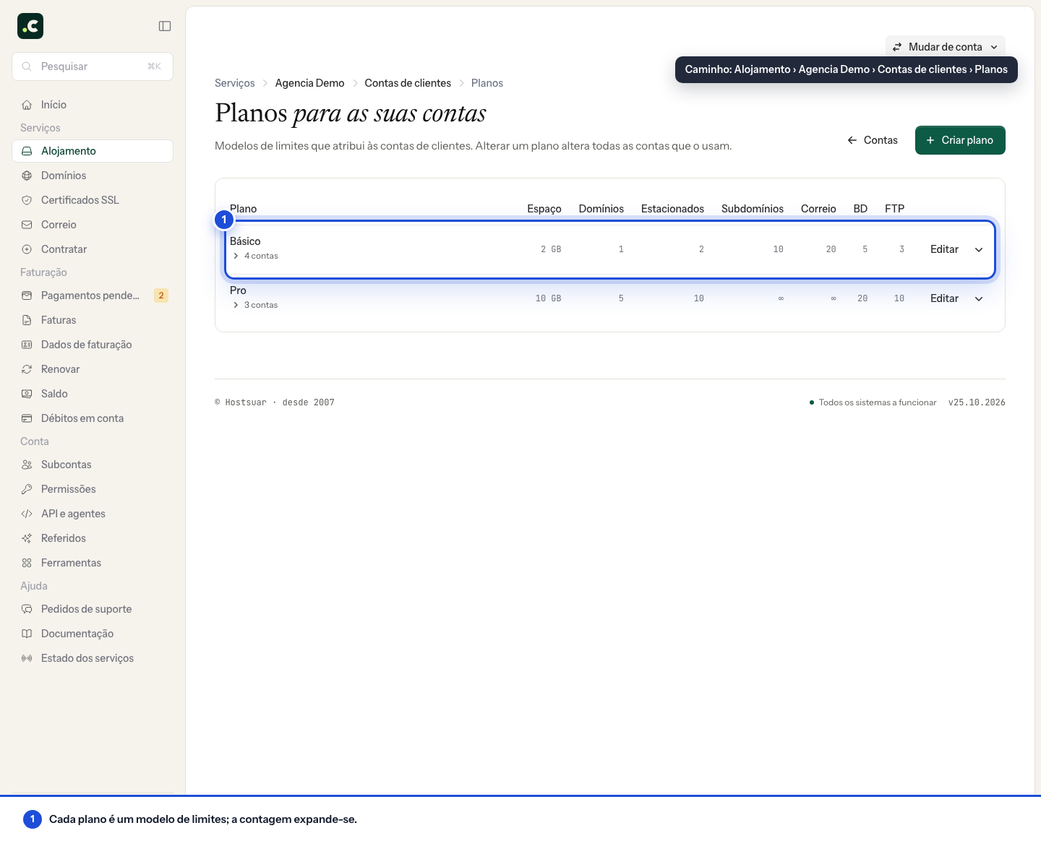Screen dimensions: 1041x841
Task: Click the Correio envelope icon in sidebar
Action: [27, 225]
